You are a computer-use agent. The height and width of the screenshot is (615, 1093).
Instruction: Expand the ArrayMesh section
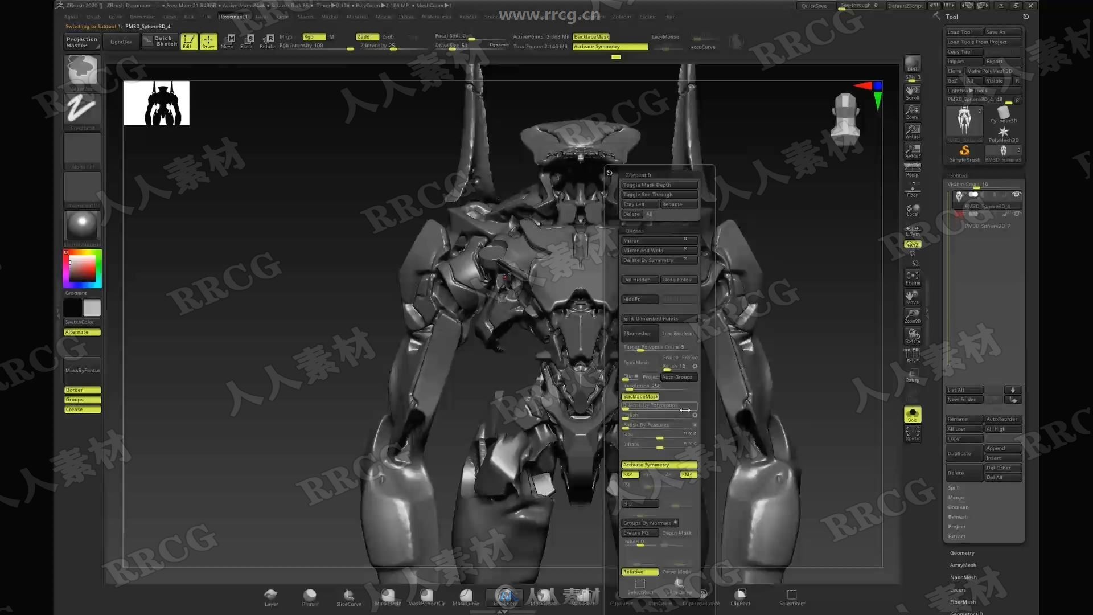pos(963,565)
